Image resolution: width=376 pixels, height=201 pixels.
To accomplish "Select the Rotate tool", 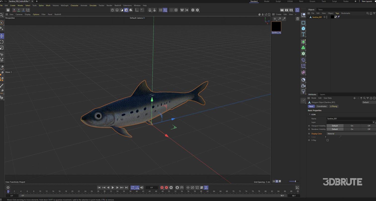I will 2,42.
